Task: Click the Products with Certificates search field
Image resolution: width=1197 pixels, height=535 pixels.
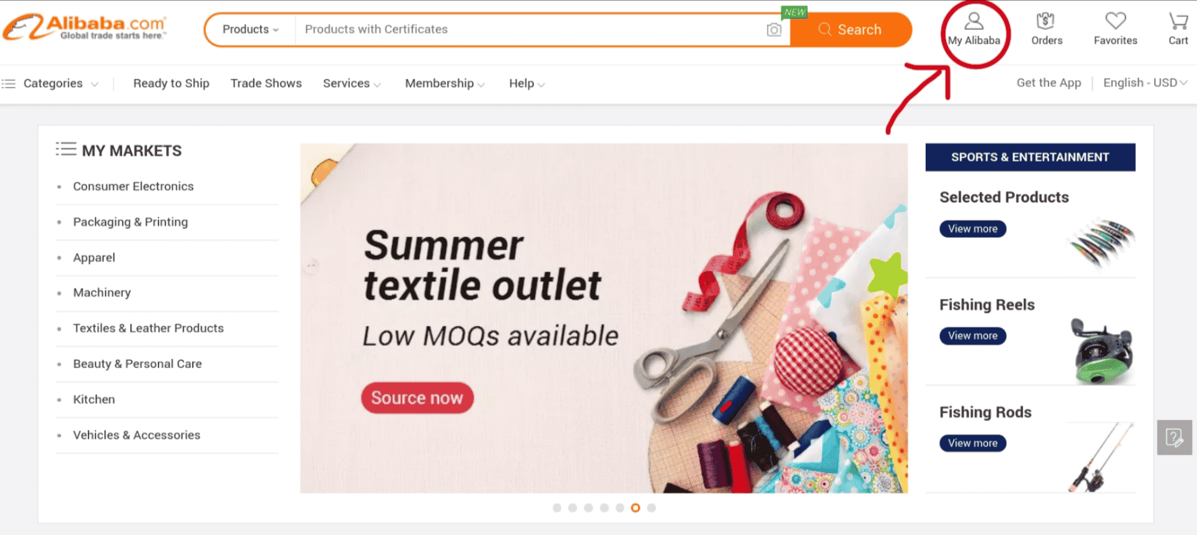Action: coord(530,29)
